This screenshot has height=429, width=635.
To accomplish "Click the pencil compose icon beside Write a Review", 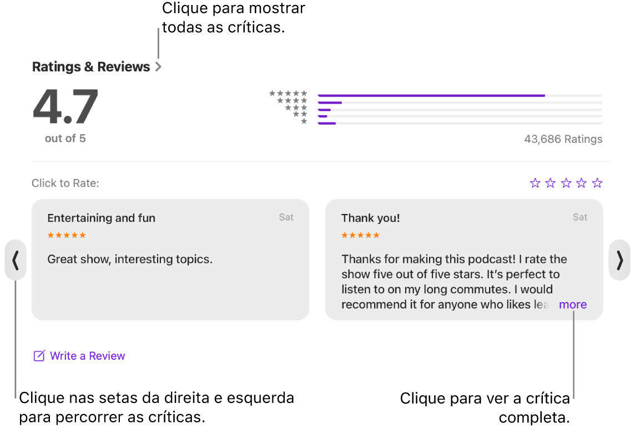I will pos(38,355).
